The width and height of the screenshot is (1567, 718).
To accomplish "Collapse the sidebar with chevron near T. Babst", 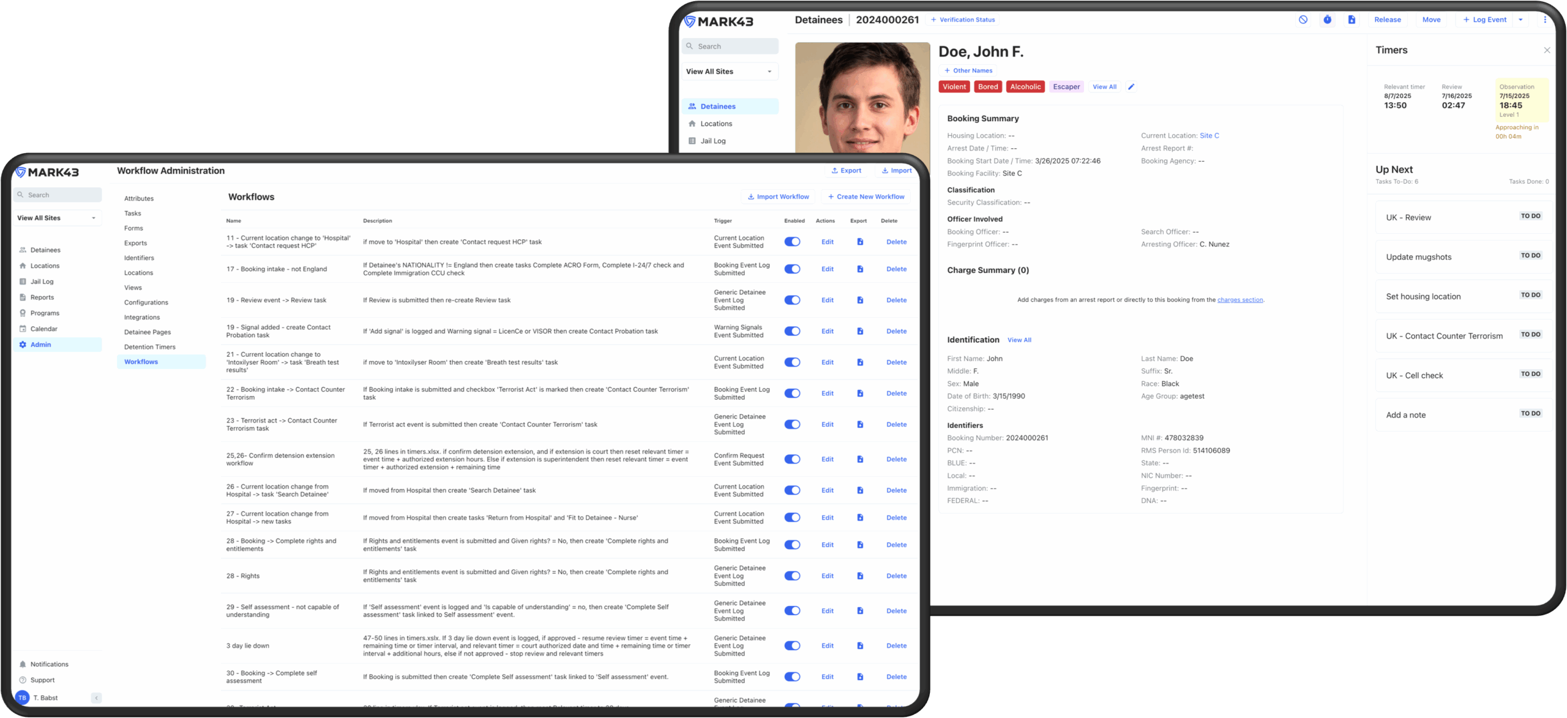I will pyautogui.click(x=96, y=698).
